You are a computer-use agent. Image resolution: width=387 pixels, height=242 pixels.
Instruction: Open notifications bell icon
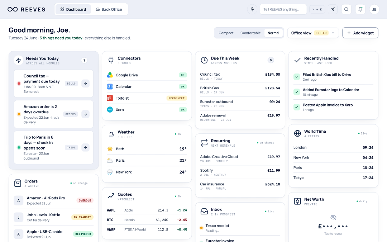[360, 9]
